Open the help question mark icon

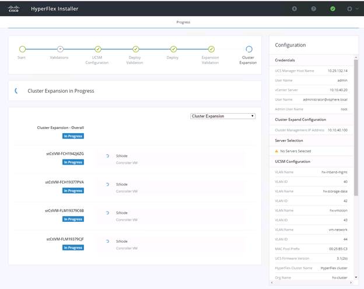coord(313,9)
